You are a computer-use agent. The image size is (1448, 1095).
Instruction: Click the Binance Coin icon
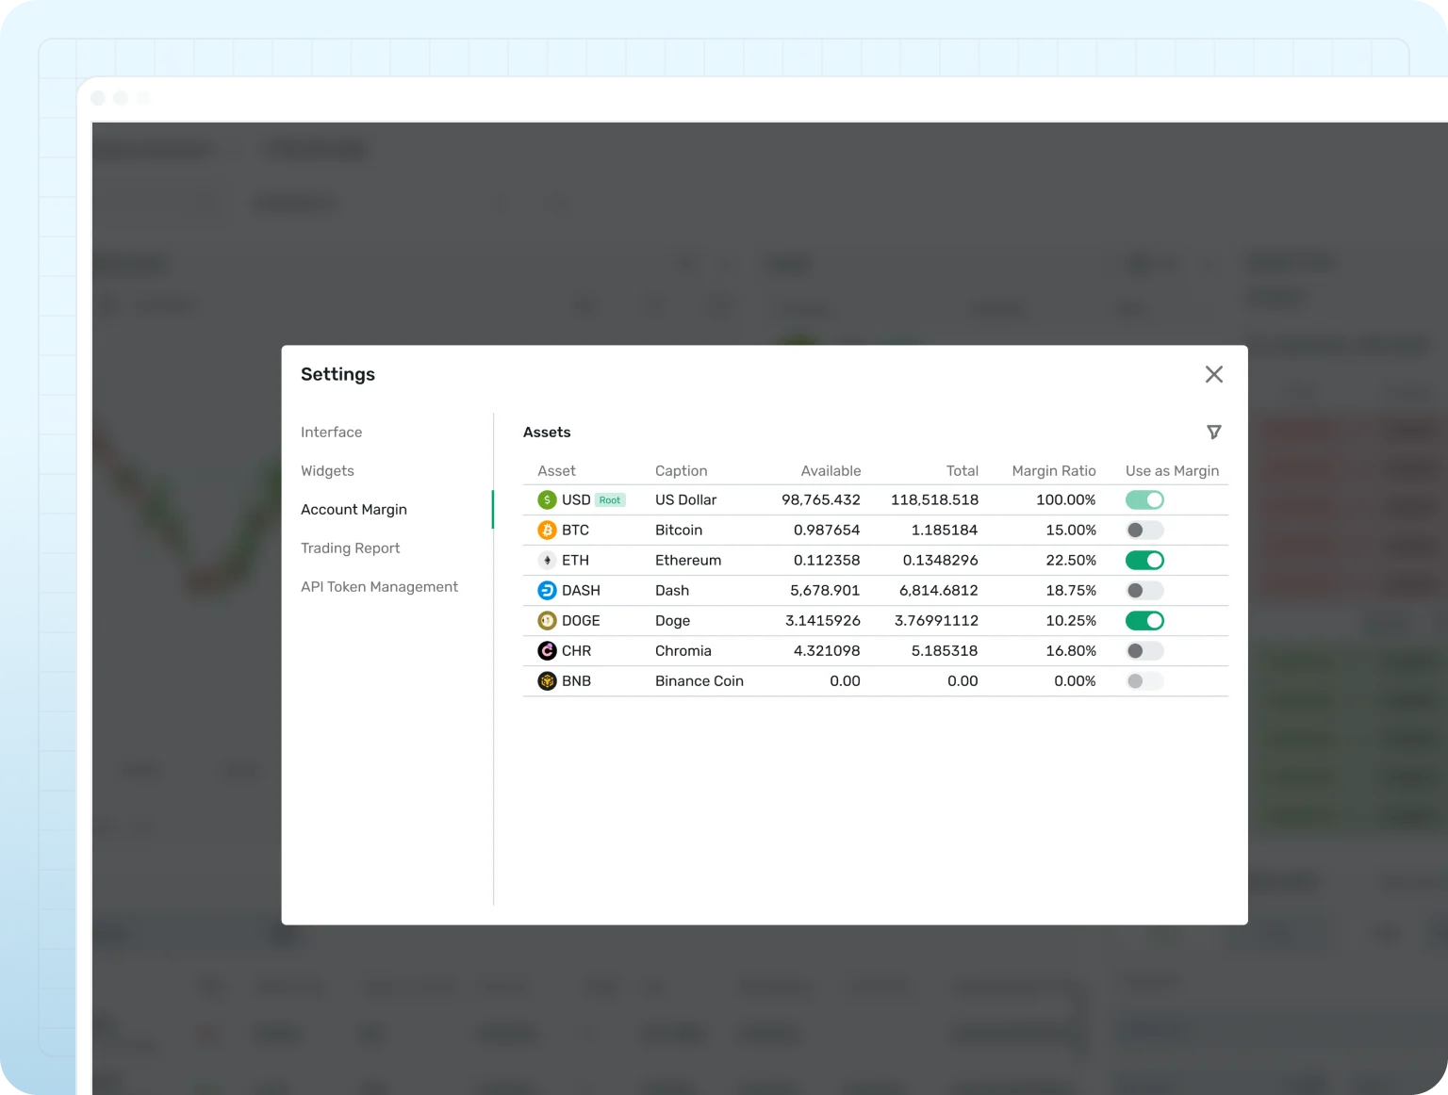tap(547, 680)
